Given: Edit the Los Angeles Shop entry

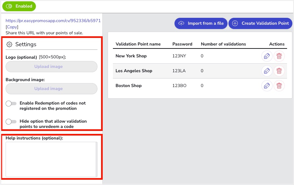Looking at the screenshot, I should (267, 71).
